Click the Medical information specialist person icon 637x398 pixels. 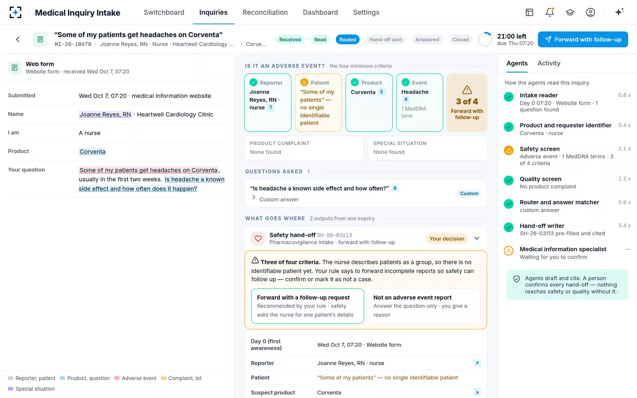(x=509, y=251)
